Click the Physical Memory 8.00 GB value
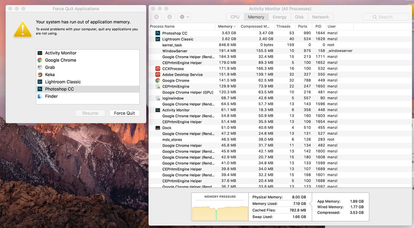Screen dimensions: 414x228 point(299,197)
